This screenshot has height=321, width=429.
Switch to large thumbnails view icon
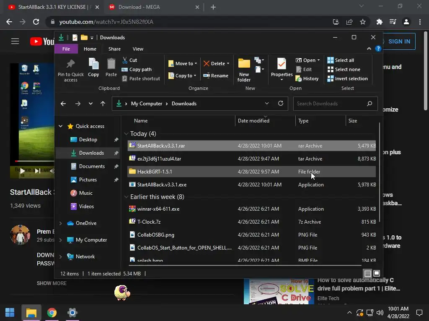(x=377, y=273)
